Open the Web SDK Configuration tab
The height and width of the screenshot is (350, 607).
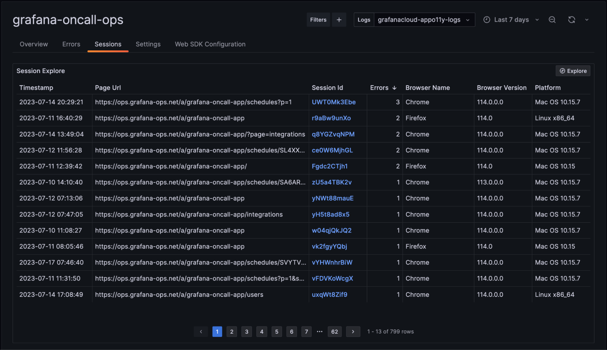[x=210, y=44]
